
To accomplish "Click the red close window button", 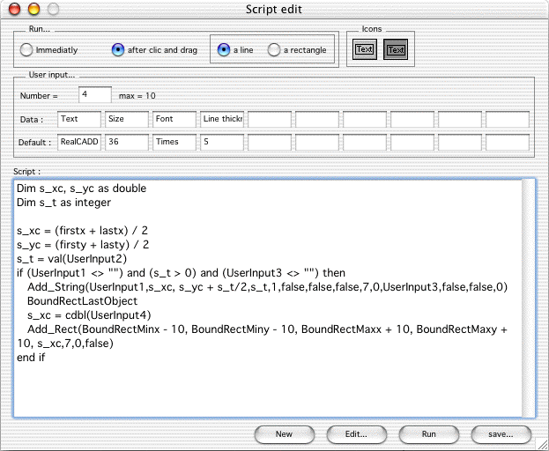I will [x=15, y=9].
